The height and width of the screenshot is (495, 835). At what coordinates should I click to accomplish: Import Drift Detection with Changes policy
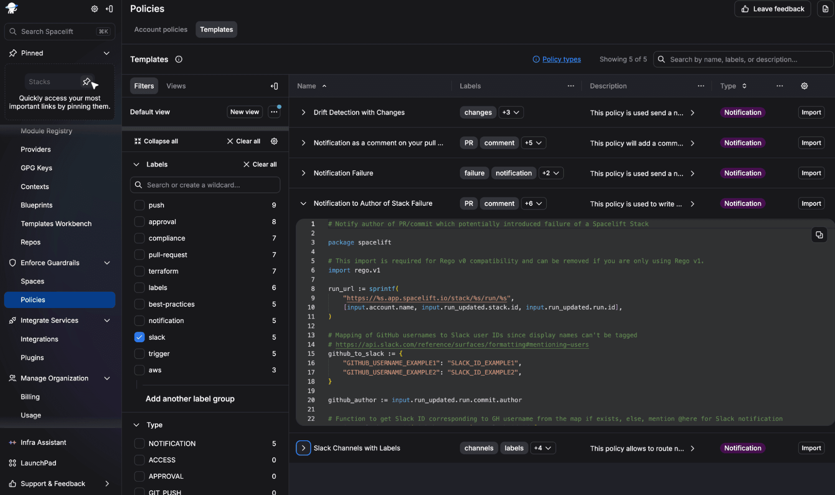811,112
